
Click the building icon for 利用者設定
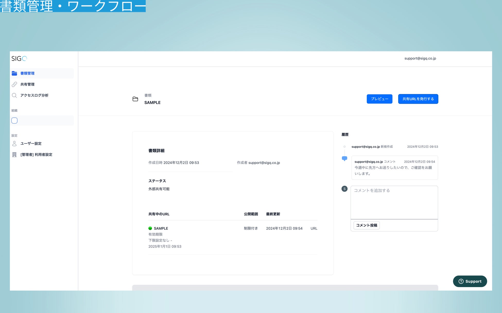point(14,155)
